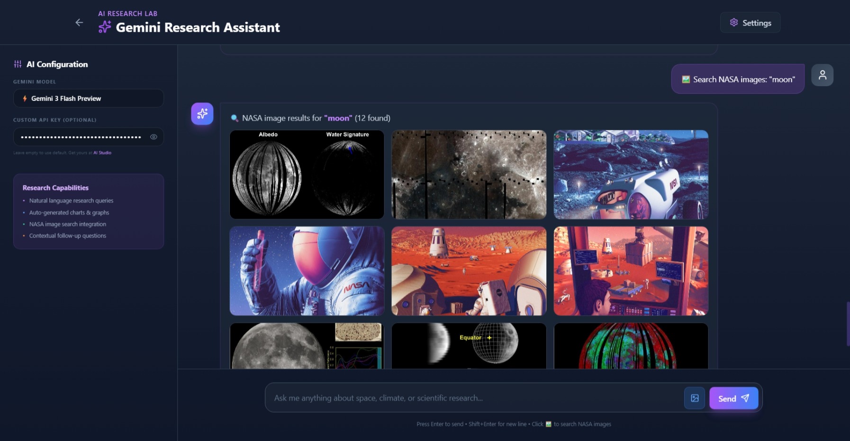Click 'Contextual follow-up questions' text
The image size is (850, 441).
68,236
